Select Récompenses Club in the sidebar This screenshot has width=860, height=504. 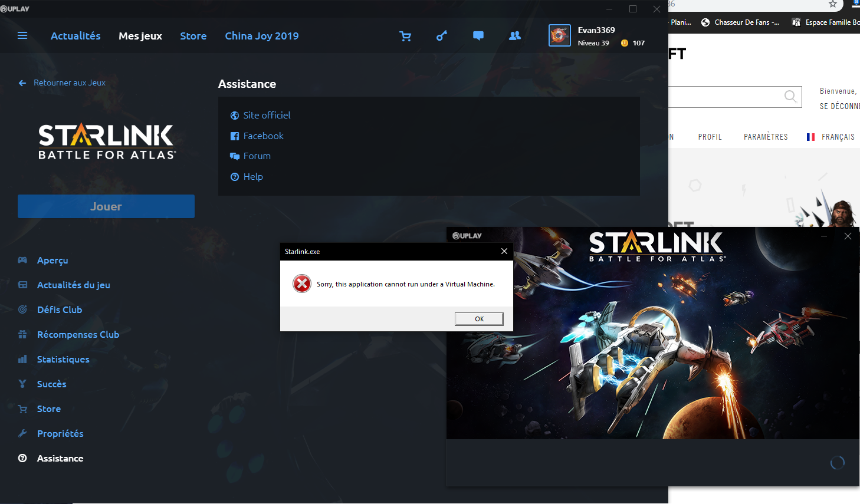[x=78, y=334]
